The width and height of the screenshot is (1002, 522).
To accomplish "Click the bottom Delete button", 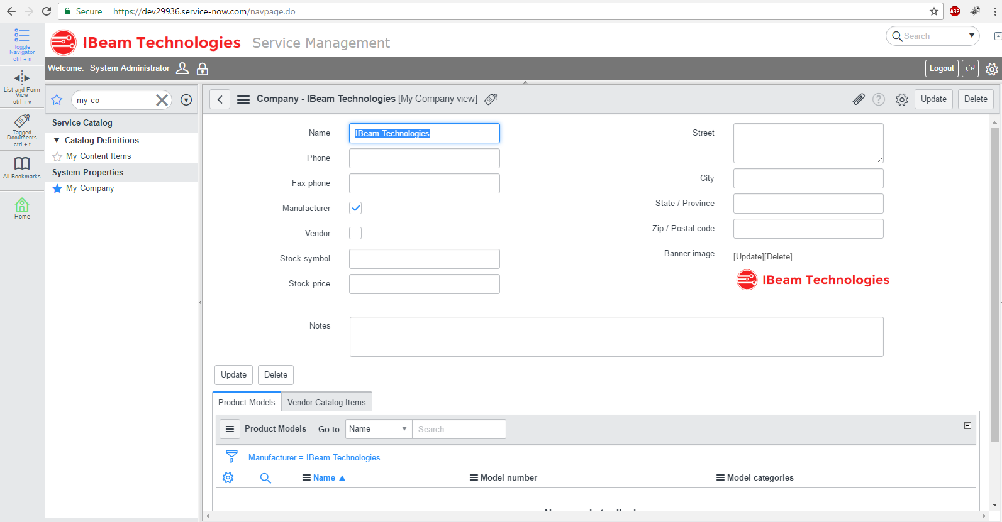I will click(276, 375).
